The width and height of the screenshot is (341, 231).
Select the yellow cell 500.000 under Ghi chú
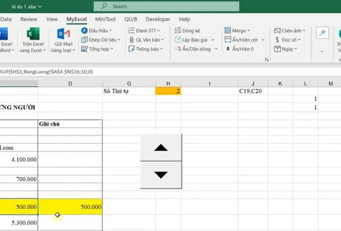70,207
